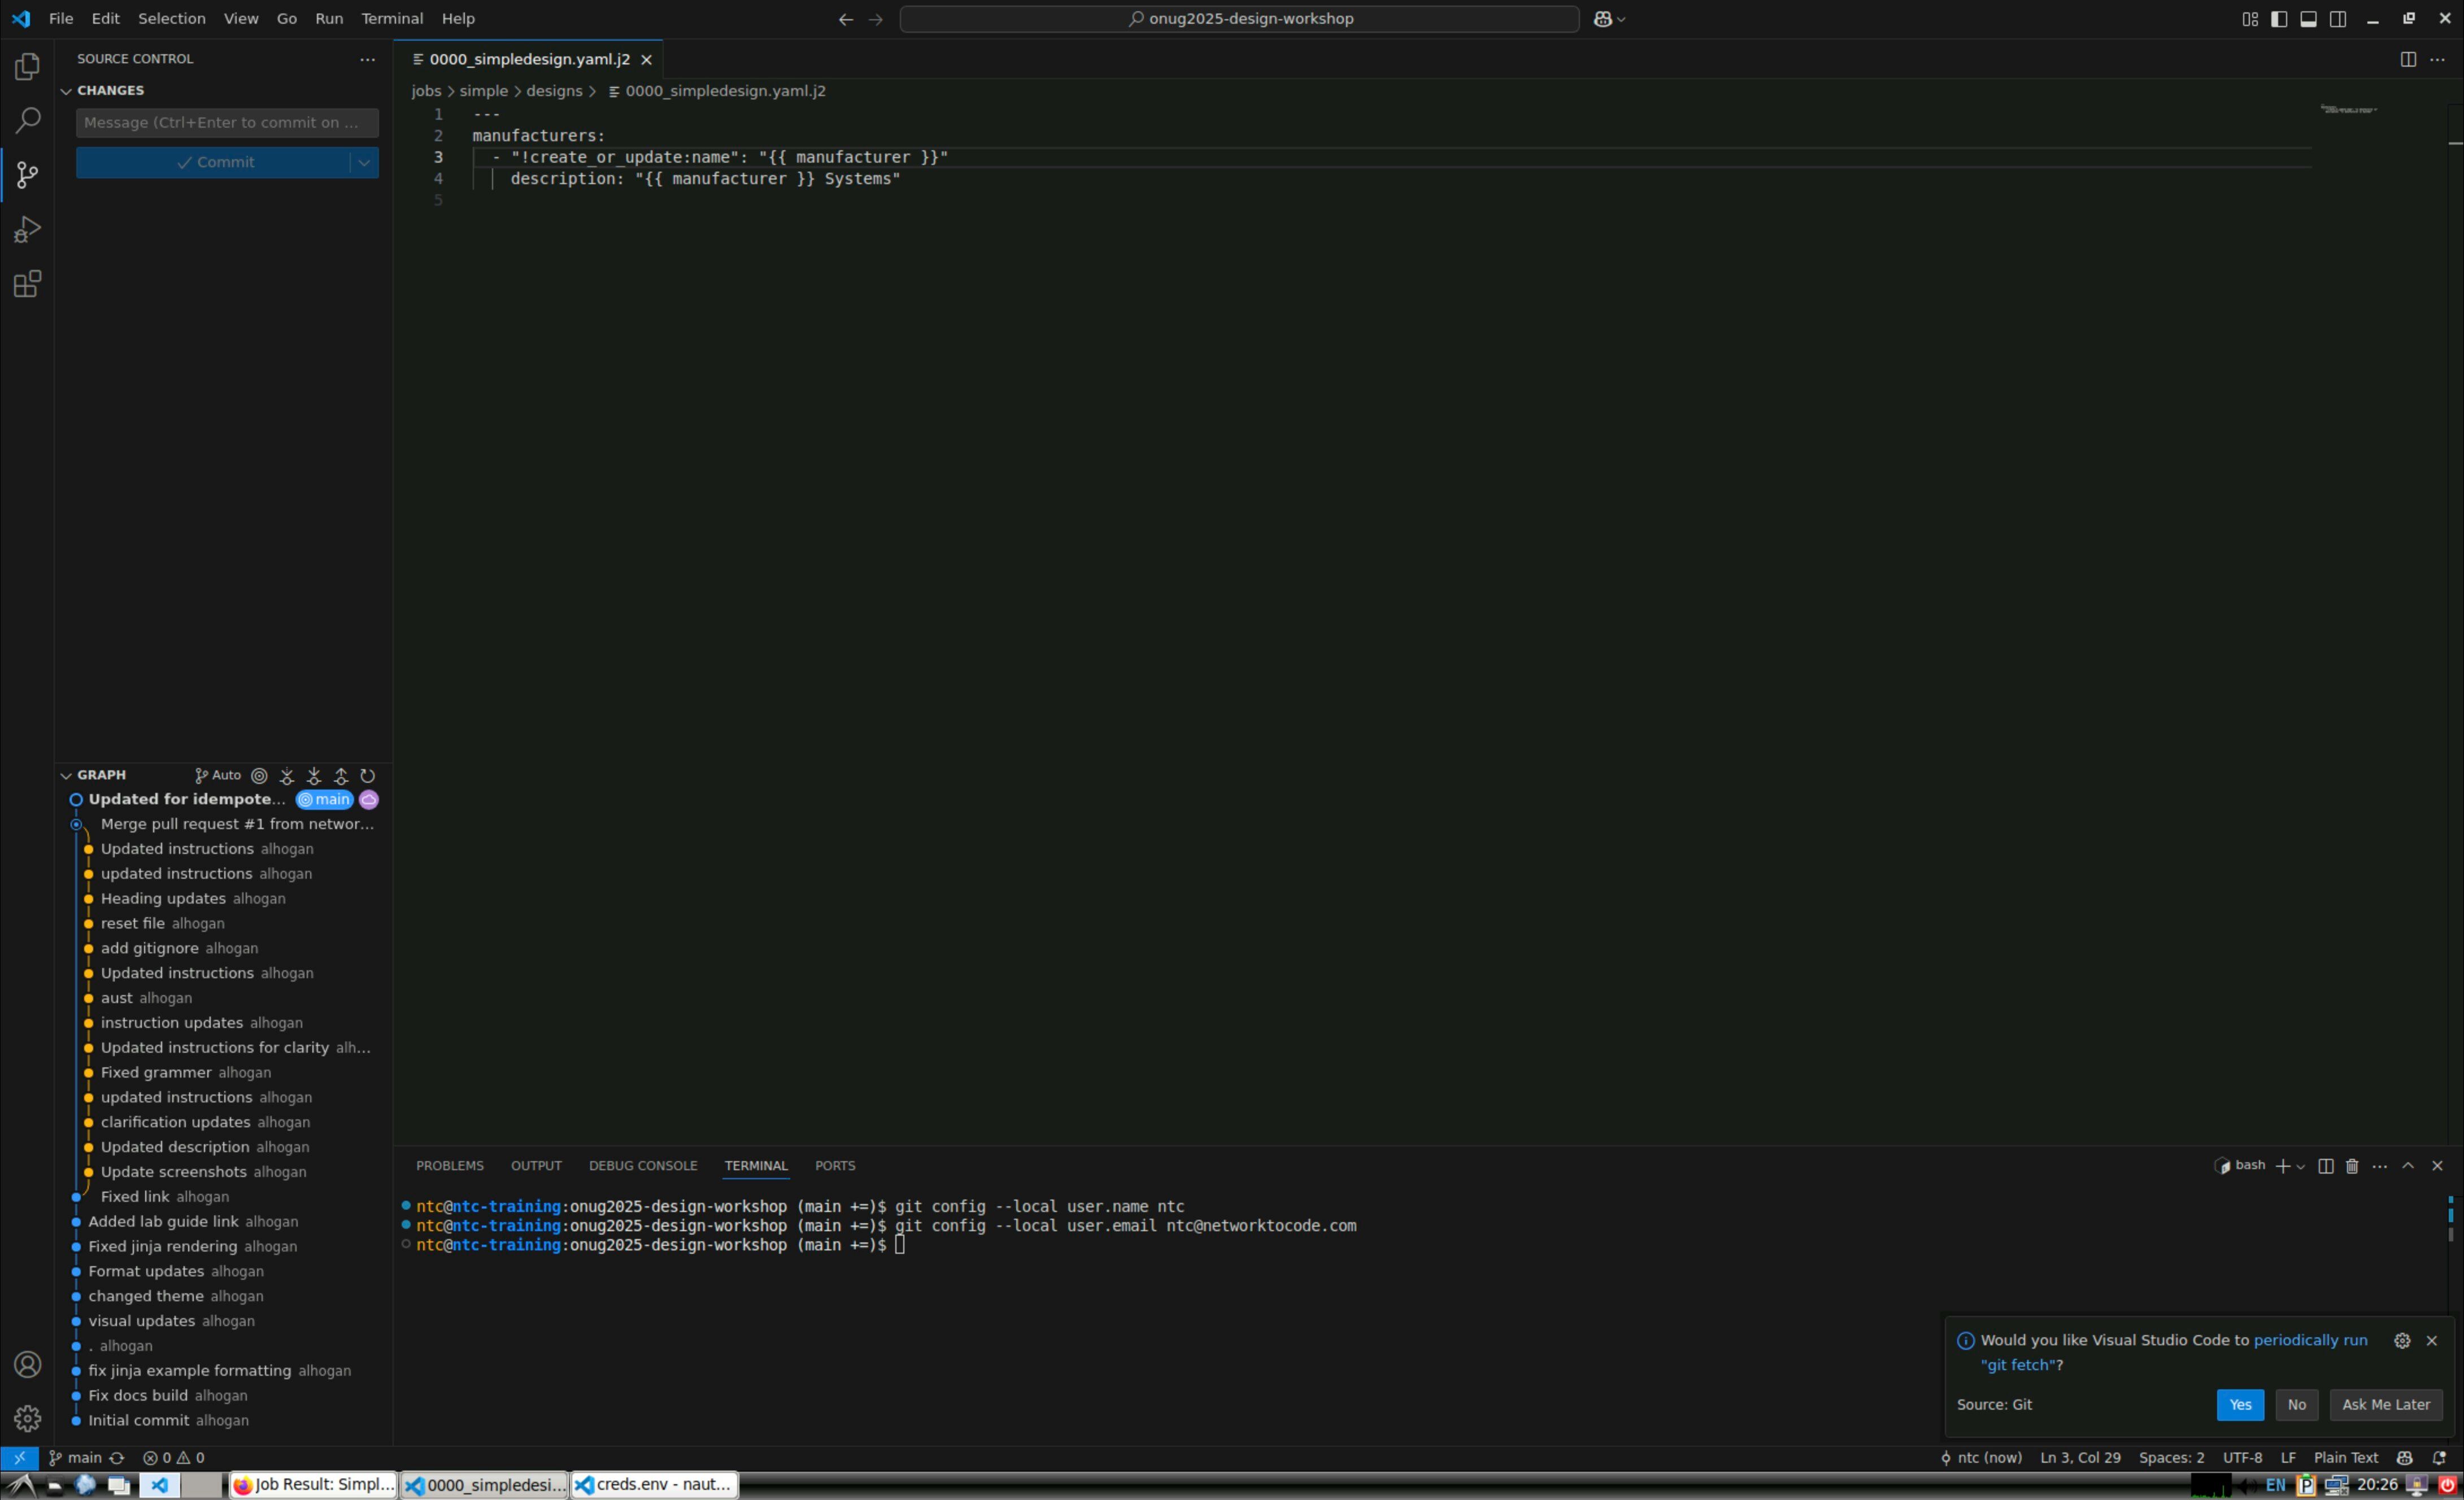This screenshot has height=1500, width=2464.
Task: Open the Explorer view in activity bar
Action: tap(27, 67)
